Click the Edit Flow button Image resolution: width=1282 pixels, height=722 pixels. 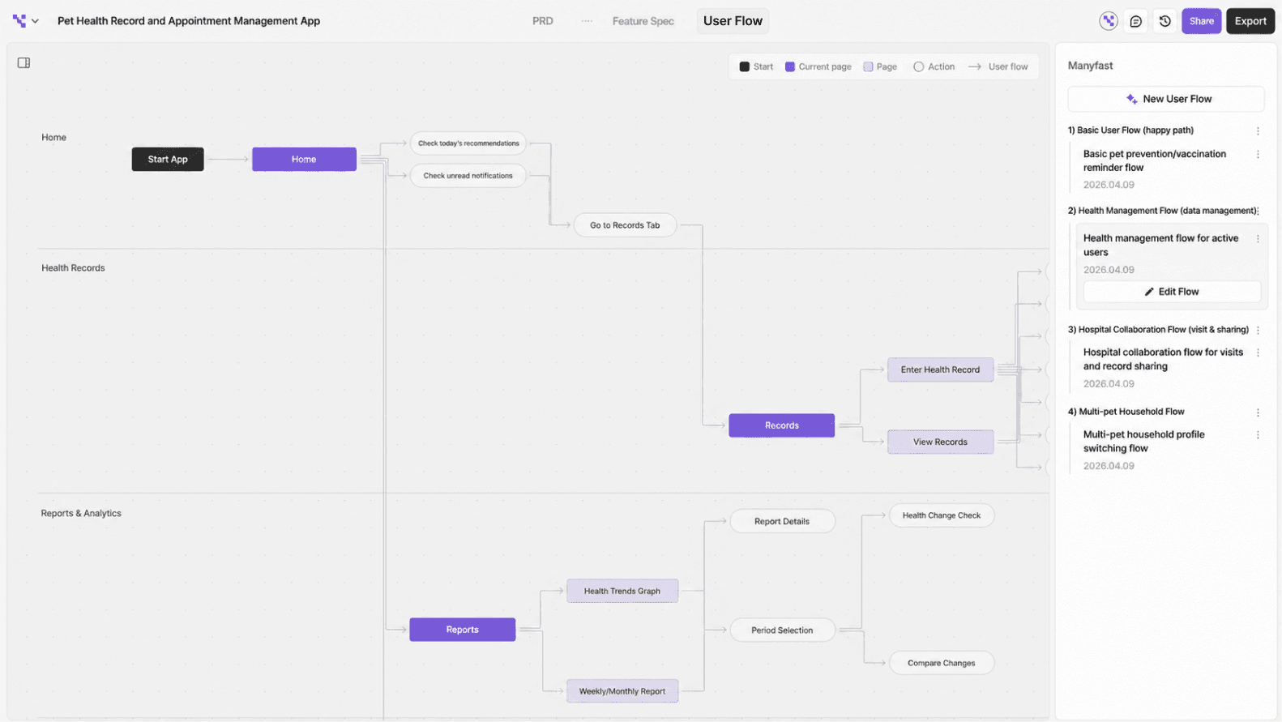[1172, 292]
